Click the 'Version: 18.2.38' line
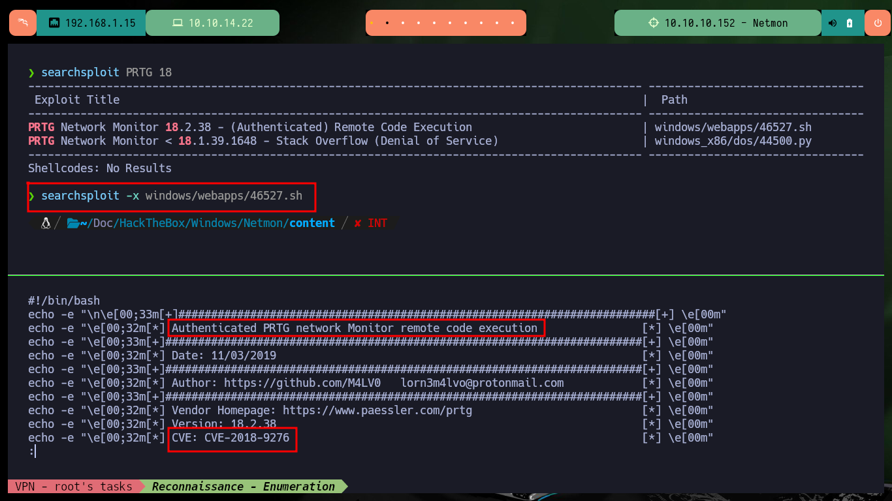 click(x=224, y=424)
